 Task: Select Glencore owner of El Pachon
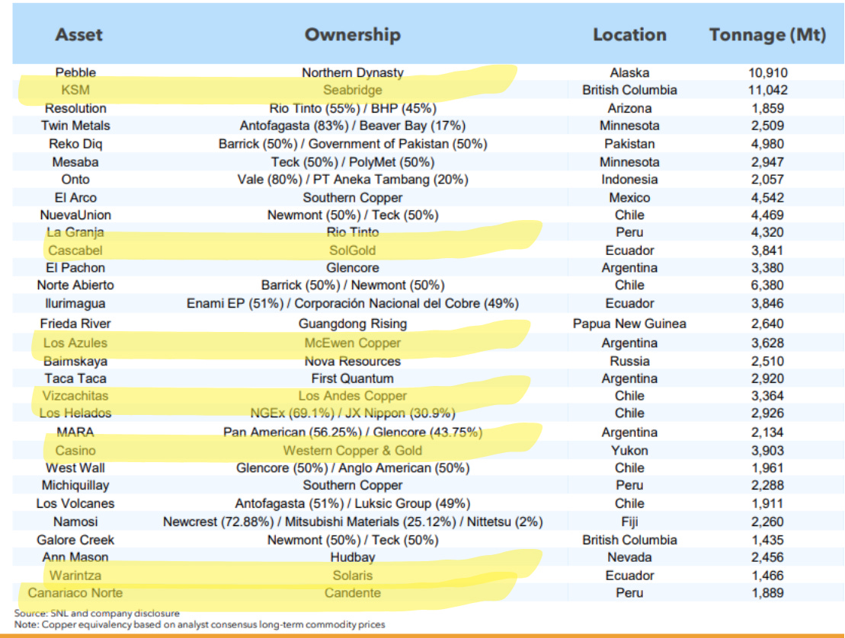click(x=353, y=267)
